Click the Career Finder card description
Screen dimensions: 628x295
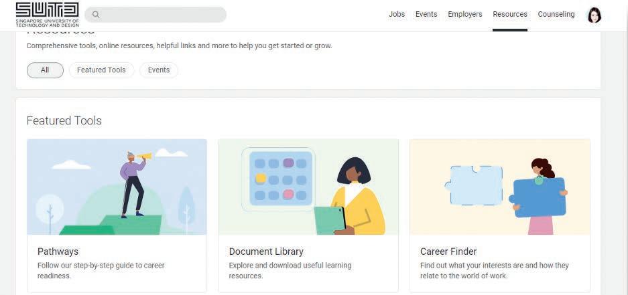pos(494,270)
